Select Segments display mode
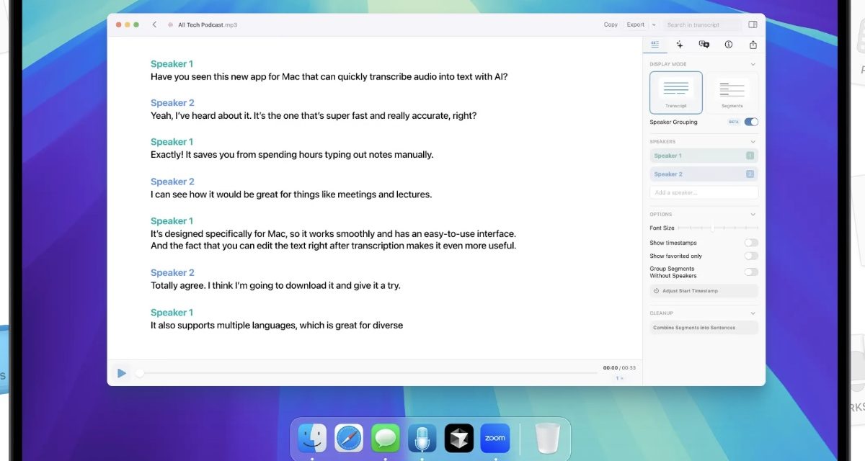The image size is (865, 461). pyautogui.click(x=732, y=92)
